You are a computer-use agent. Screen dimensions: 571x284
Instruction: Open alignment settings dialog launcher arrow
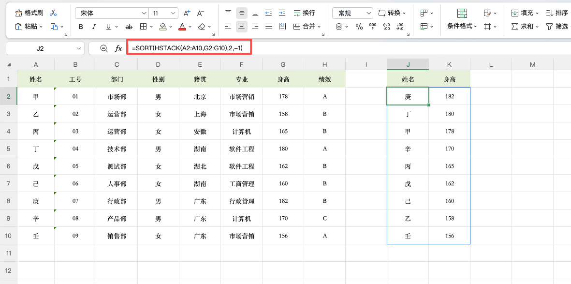(323, 34)
